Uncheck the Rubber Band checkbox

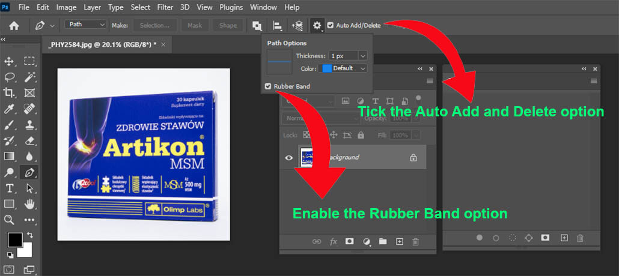(268, 86)
